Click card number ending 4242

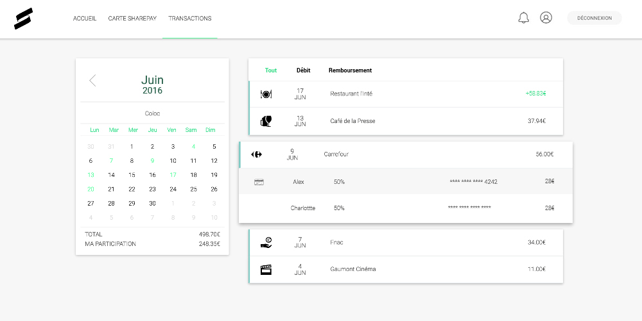(x=473, y=182)
